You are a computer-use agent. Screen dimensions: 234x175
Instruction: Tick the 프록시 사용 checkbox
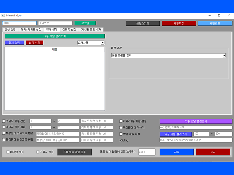(38, 152)
